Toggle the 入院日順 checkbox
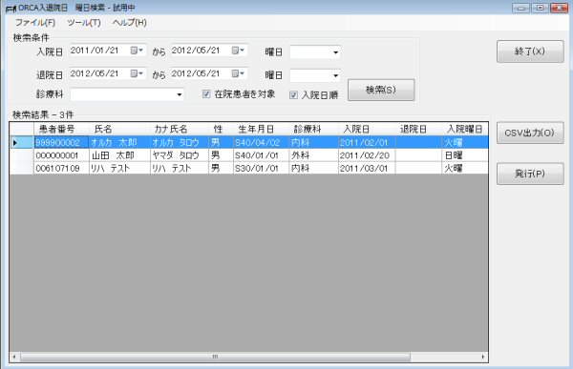Screen dimensions: 573x369 coord(293,95)
